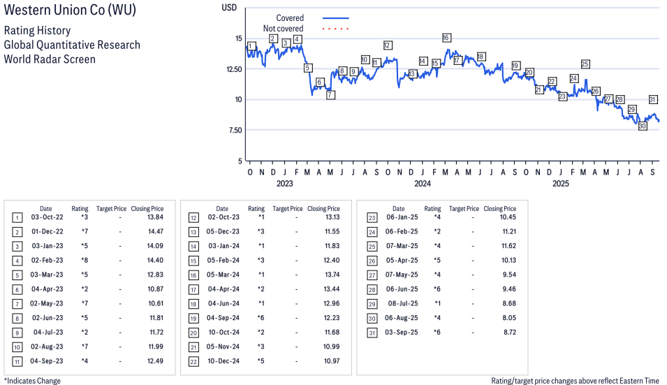Select the date 03-Mar-23
This screenshot has height=385, width=667.
pyautogui.click(x=46, y=275)
